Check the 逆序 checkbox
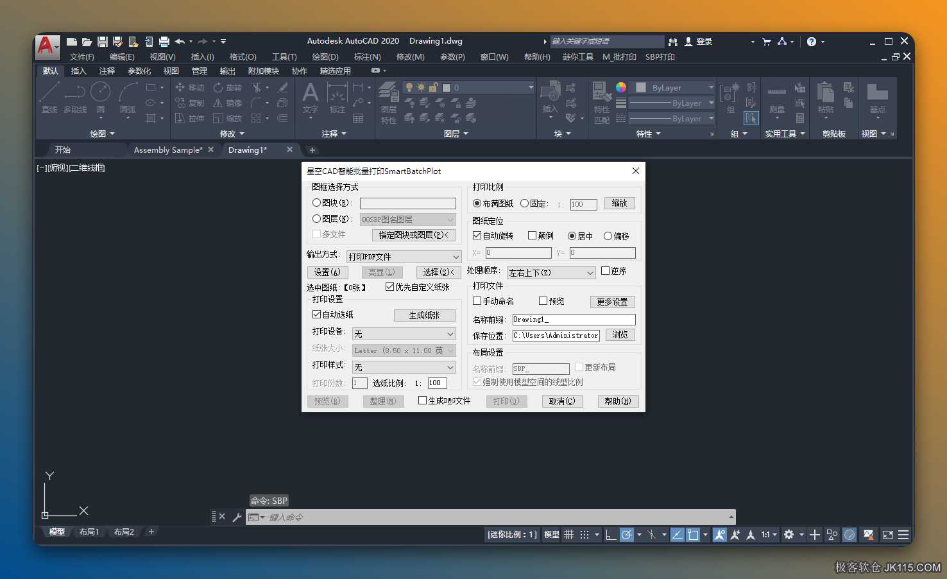 (x=606, y=271)
